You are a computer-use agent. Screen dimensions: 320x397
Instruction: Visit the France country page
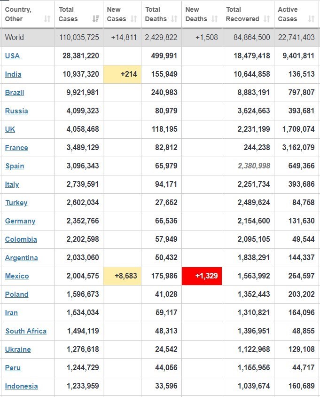pos(16,148)
